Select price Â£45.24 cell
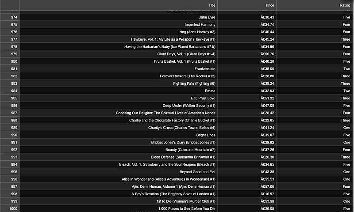This screenshot has width=354, height=212. (x=247, y=39)
